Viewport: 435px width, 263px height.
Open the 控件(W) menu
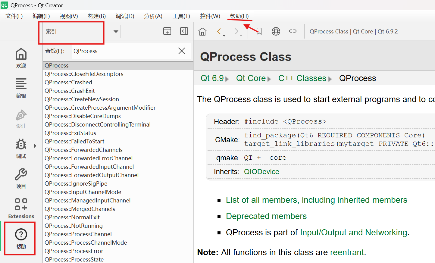(x=210, y=16)
